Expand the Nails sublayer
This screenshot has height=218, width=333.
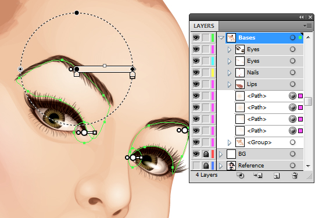point(230,73)
